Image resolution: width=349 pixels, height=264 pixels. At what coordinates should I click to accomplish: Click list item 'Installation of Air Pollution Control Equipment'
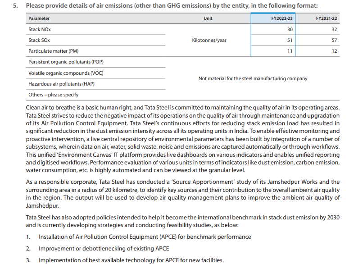(x=145, y=237)
